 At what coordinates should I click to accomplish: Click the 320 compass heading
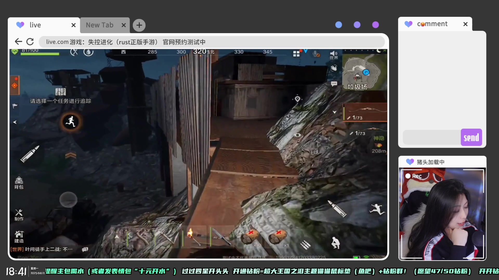(x=200, y=51)
